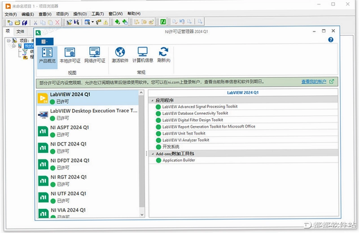Image resolution: width=359 pixels, height=233 pixels.
Task: Click New Project icon in Project Explorer toolbar
Action: click(x=10, y=22)
